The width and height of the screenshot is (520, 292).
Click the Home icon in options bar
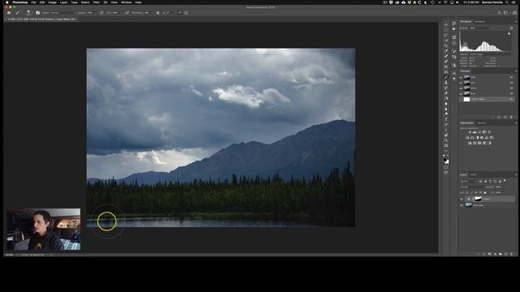tap(9, 13)
